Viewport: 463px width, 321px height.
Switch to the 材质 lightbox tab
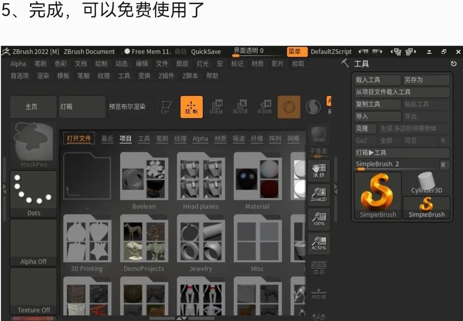(220, 138)
